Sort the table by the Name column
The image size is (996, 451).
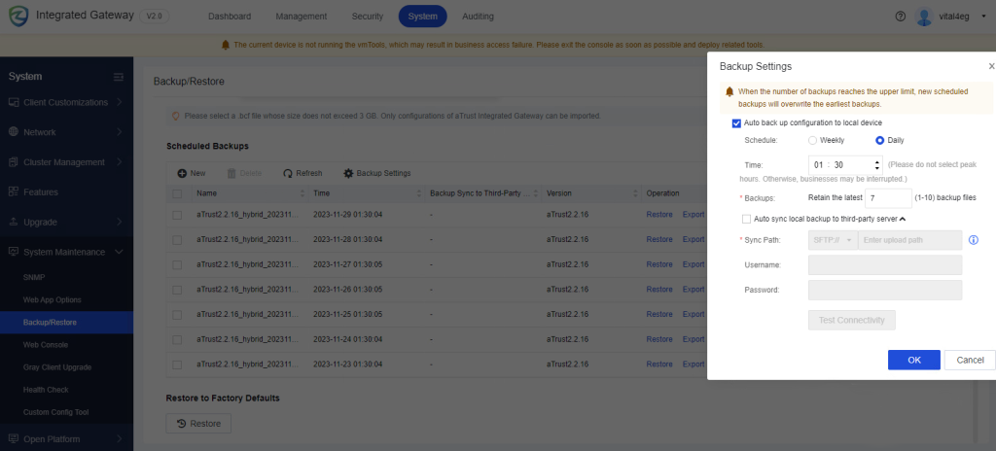click(x=302, y=193)
